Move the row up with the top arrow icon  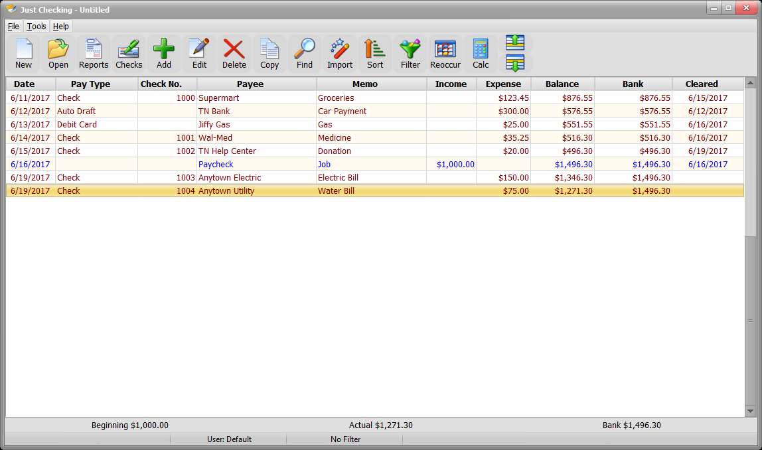pos(515,43)
